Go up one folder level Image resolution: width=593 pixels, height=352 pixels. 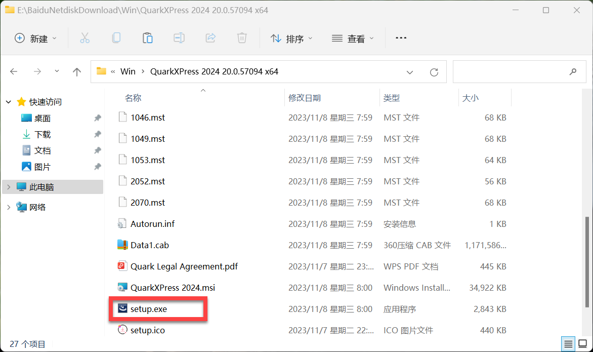(77, 72)
